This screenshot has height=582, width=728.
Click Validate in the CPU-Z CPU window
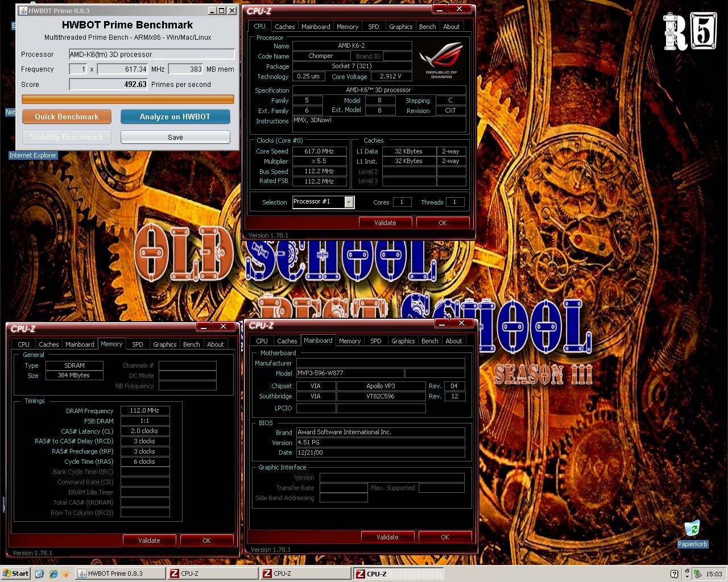pos(385,223)
